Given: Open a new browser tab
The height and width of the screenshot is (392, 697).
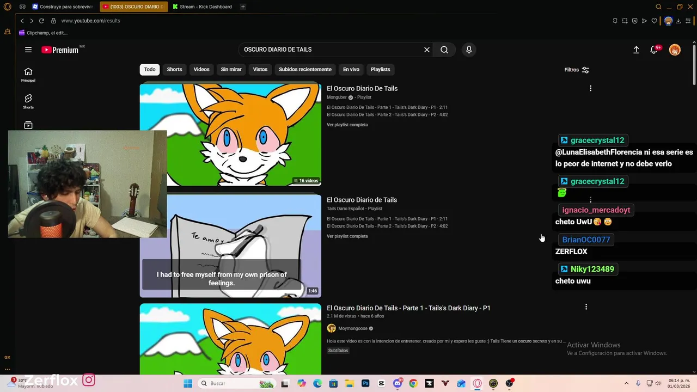Looking at the screenshot, I should (243, 7).
